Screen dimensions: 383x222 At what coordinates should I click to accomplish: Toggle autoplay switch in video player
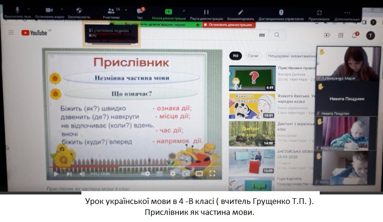145,174
